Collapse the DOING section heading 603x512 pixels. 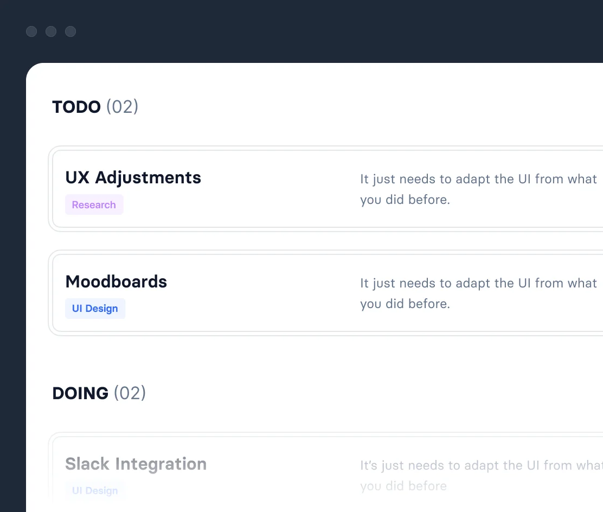[x=80, y=393]
